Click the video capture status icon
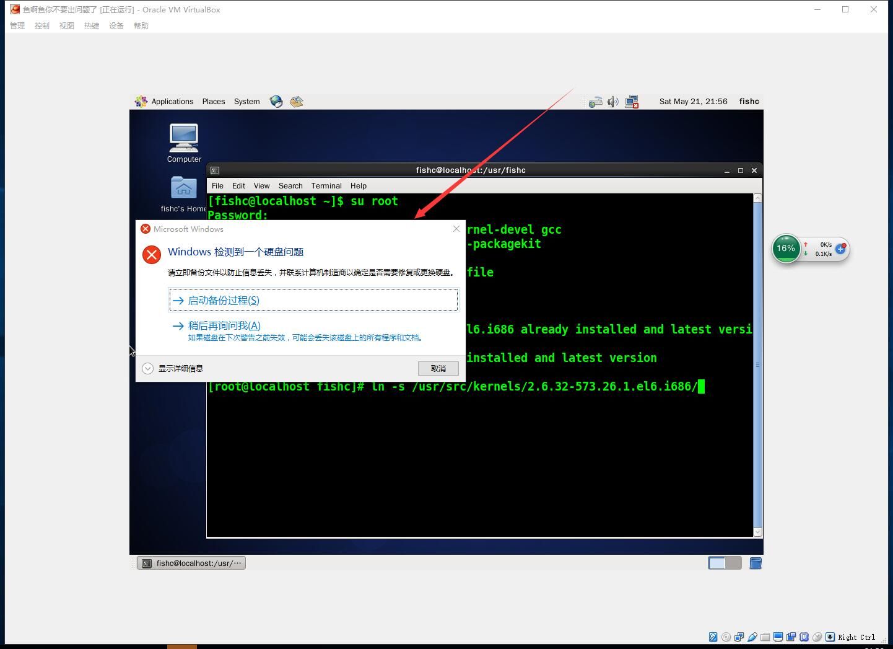 click(791, 637)
